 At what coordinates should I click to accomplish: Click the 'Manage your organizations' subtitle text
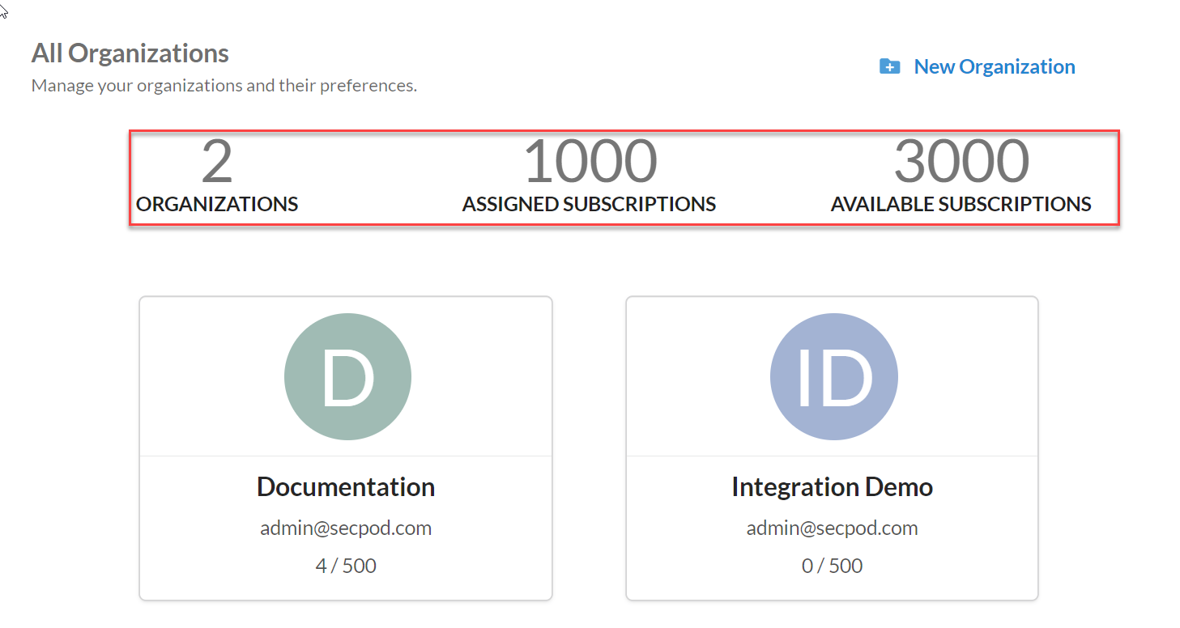tap(224, 85)
